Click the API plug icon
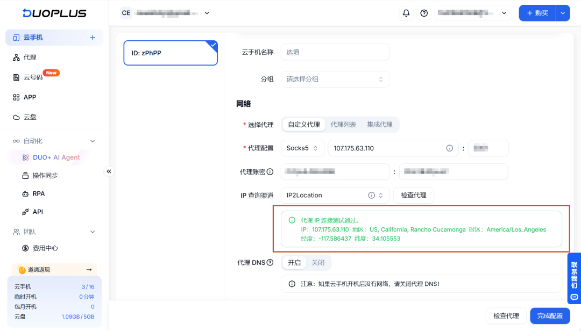The image size is (581, 331). 25,212
